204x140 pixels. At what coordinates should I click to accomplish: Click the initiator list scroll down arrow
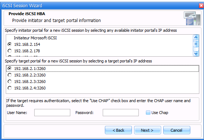(196, 53)
